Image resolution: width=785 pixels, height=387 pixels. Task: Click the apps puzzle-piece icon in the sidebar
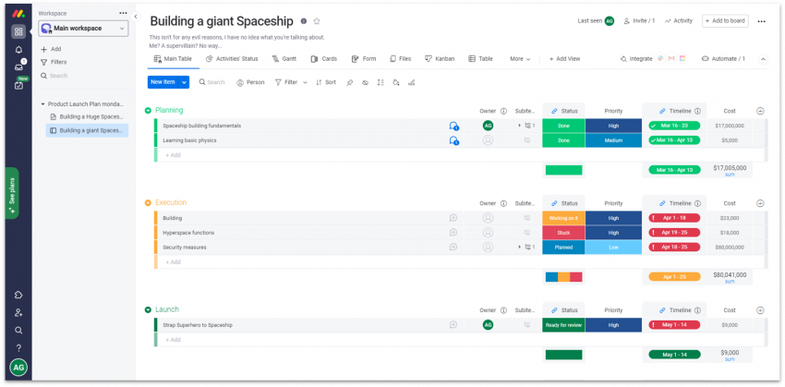[18, 295]
